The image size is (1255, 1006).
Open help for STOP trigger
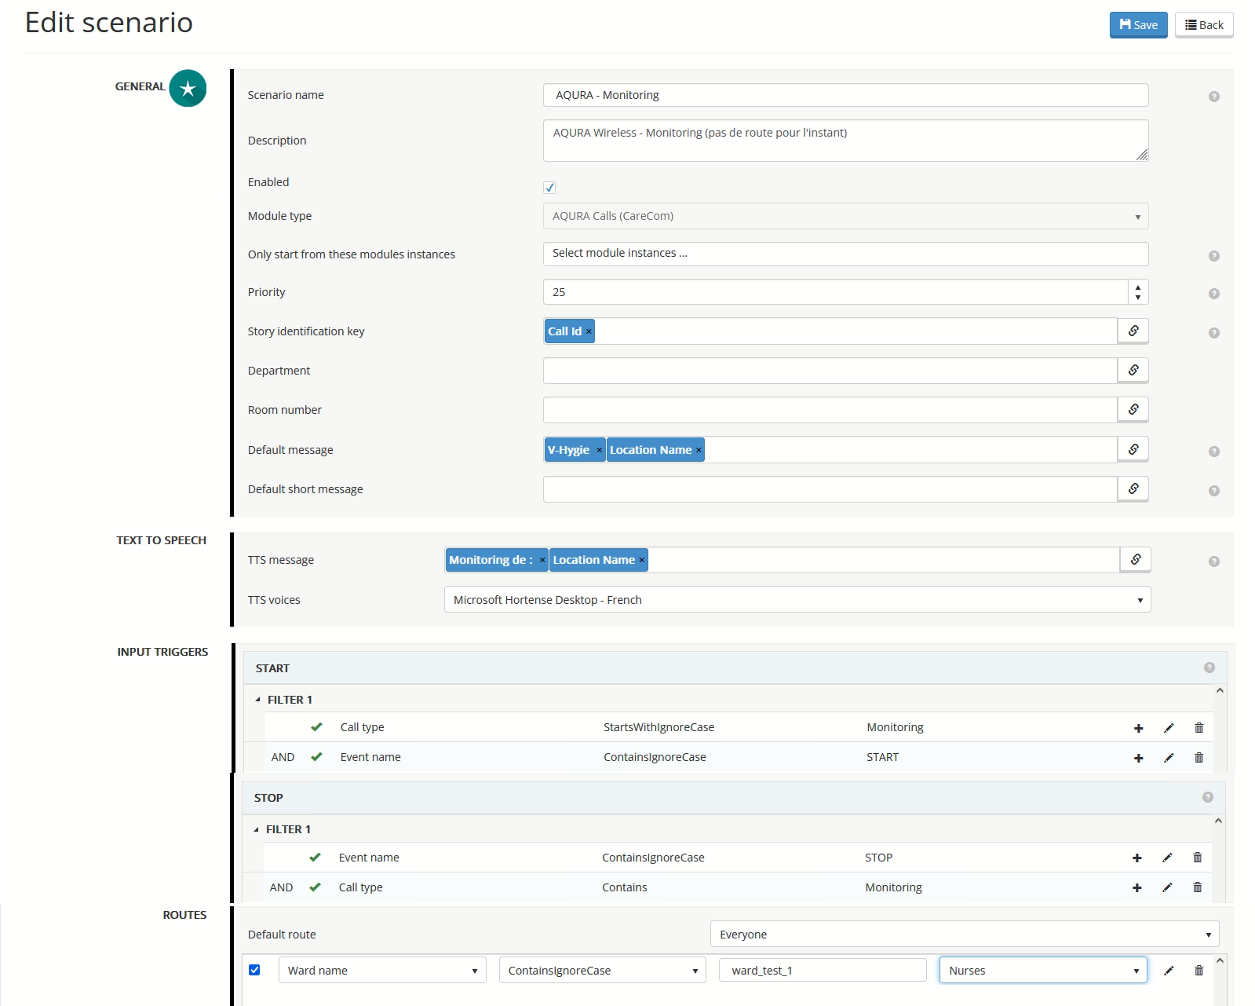[x=1208, y=797]
